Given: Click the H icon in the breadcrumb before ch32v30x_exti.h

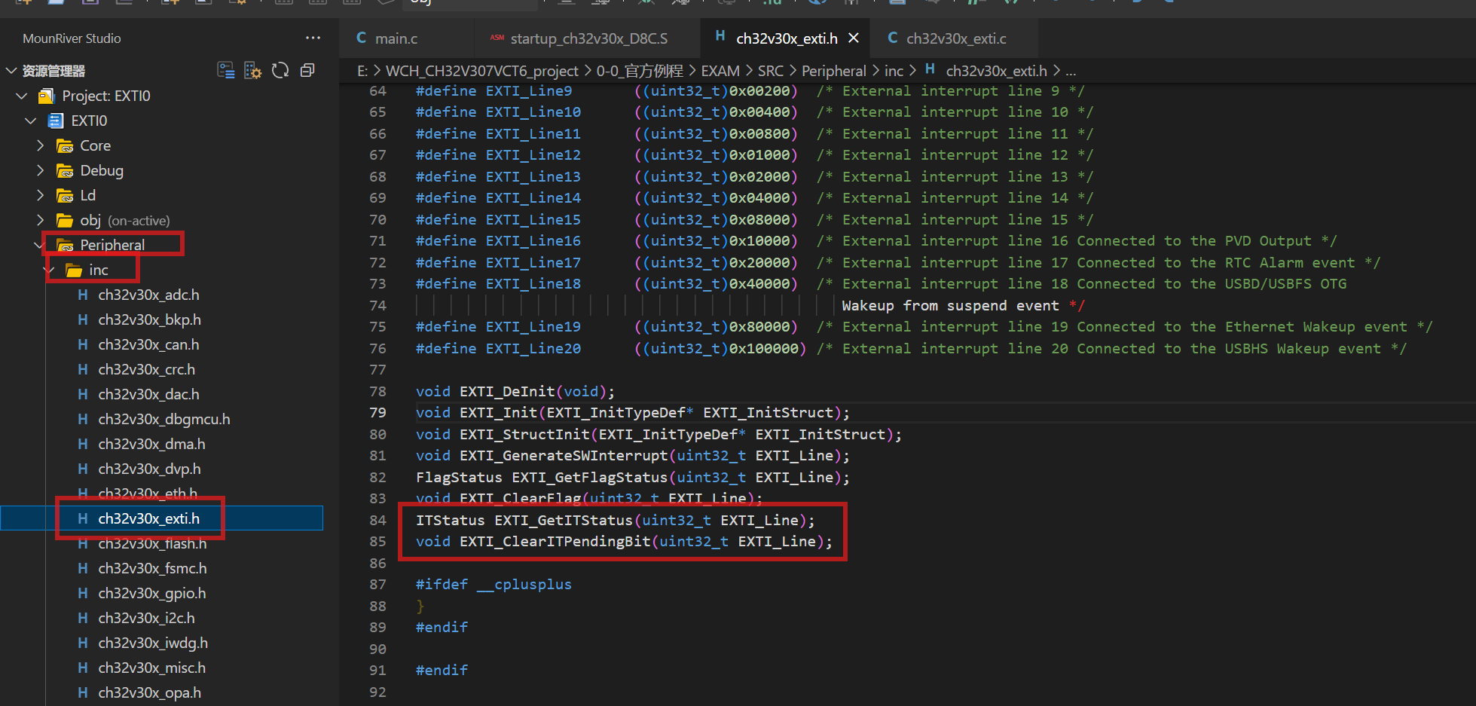Looking at the screenshot, I should tap(931, 69).
